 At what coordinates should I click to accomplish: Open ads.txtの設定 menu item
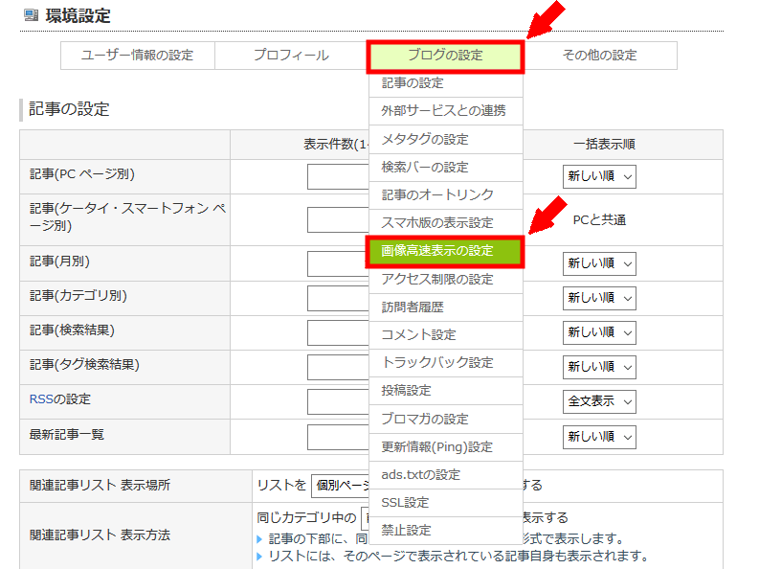pos(446,475)
